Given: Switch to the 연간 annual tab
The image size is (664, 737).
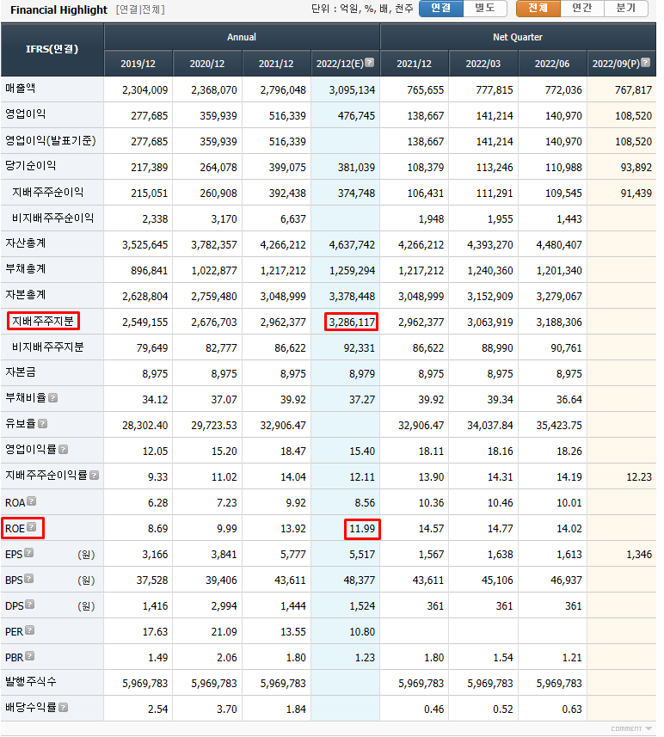Looking at the screenshot, I should coord(581,9).
